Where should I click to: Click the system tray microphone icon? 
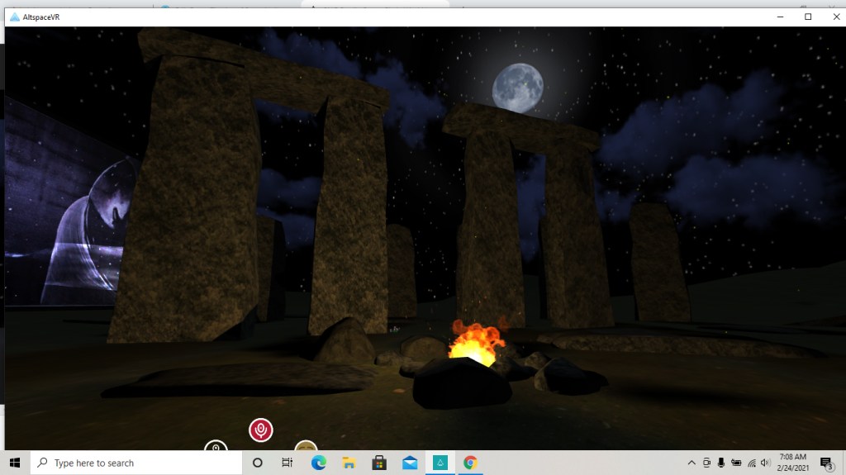click(x=721, y=463)
